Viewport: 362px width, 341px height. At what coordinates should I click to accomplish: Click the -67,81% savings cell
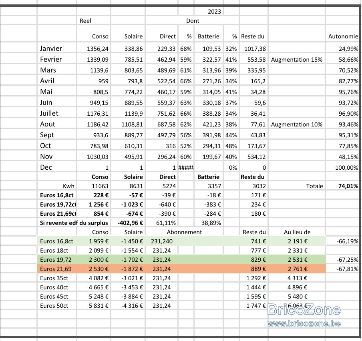(343, 269)
